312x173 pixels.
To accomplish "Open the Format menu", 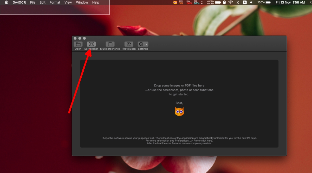I will pos(55,2).
